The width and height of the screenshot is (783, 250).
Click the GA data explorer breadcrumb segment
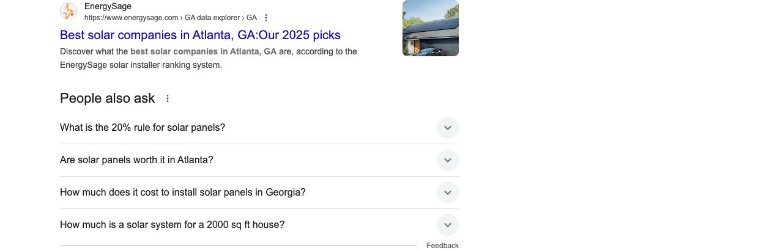click(212, 18)
